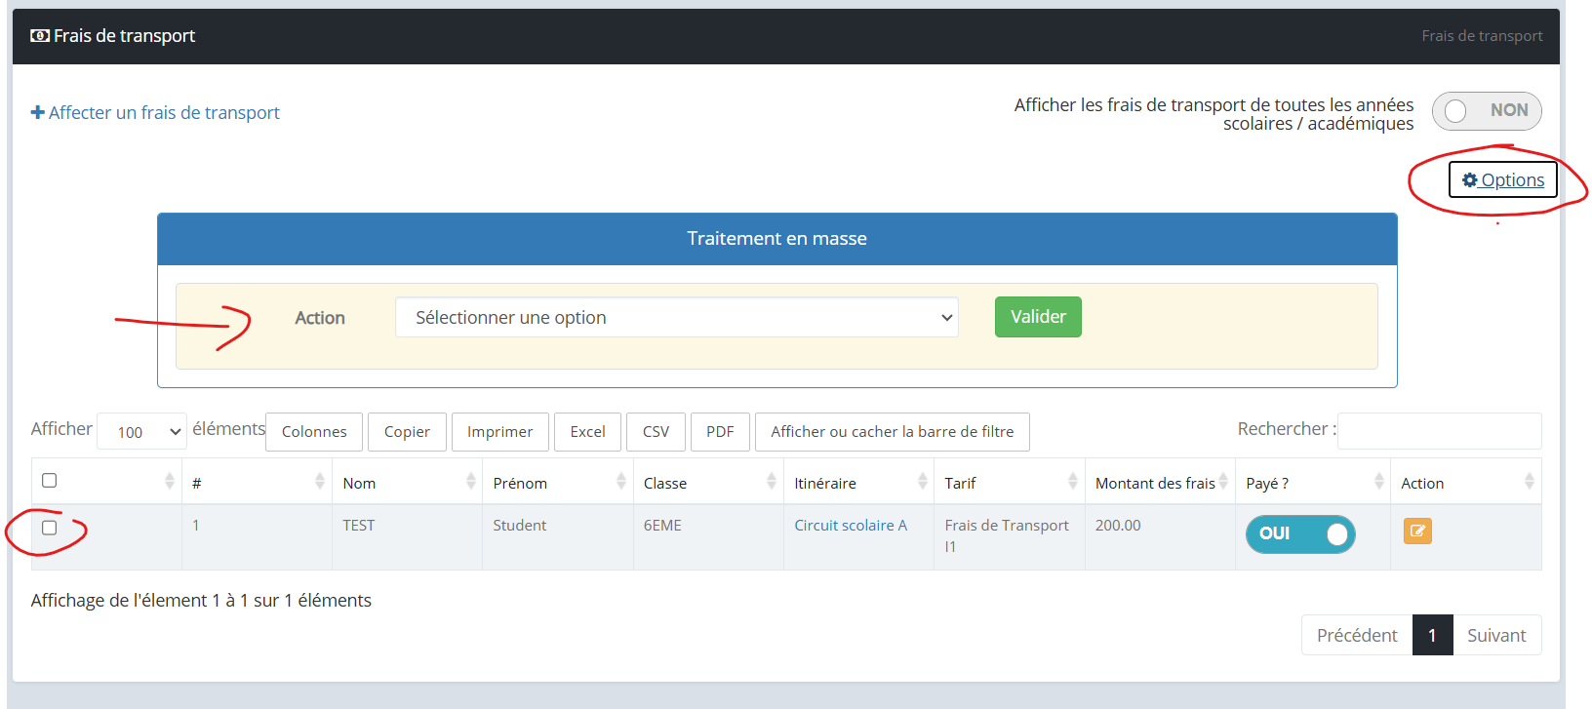Export the table with Excel button

[587, 432]
